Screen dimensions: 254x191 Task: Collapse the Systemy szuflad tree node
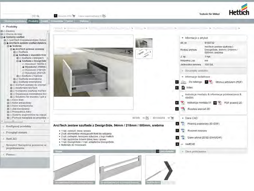(2, 37)
